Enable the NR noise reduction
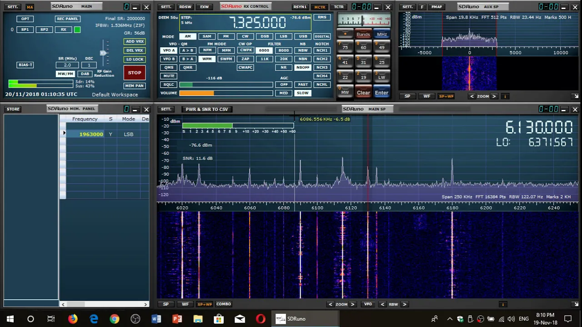Image resolution: width=582 pixels, height=327 pixels. click(x=283, y=67)
